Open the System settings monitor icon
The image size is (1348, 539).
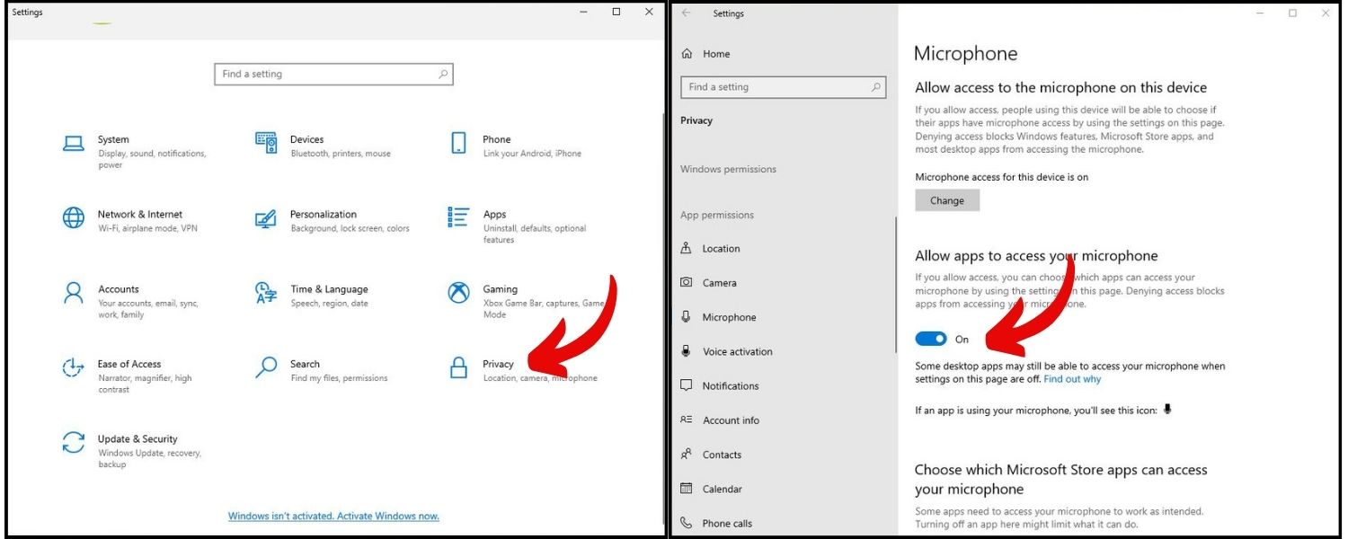pos(73,143)
